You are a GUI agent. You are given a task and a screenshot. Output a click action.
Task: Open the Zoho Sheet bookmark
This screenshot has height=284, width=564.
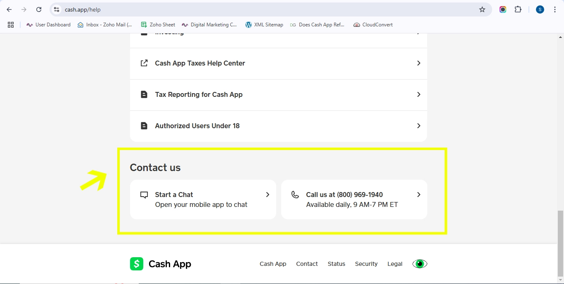(158, 25)
